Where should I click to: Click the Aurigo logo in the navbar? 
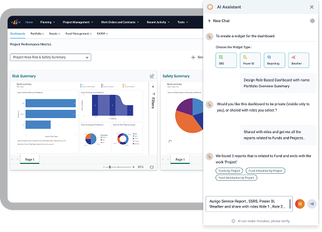click(x=16, y=22)
